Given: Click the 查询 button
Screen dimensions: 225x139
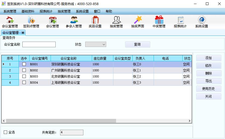Looking at the screenshot, I should tap(137, 45).
